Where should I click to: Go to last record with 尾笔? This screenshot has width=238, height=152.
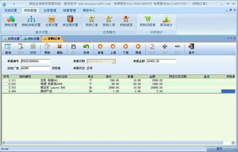click(x=138, y=49)
